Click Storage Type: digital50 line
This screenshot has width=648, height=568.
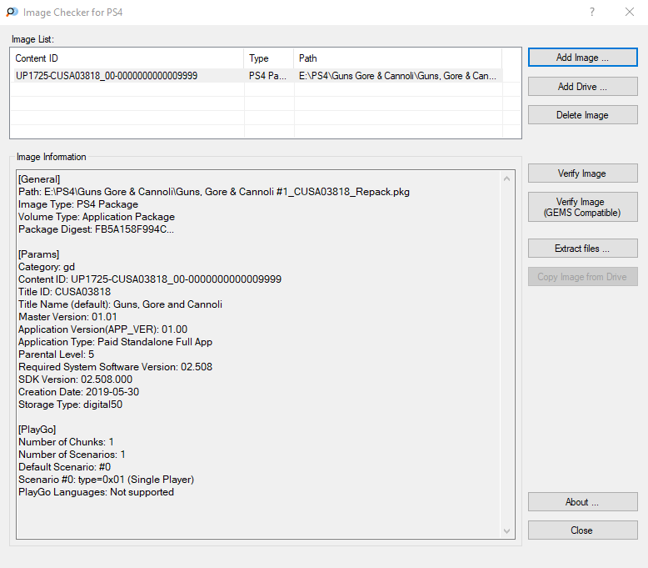(70, 405)
